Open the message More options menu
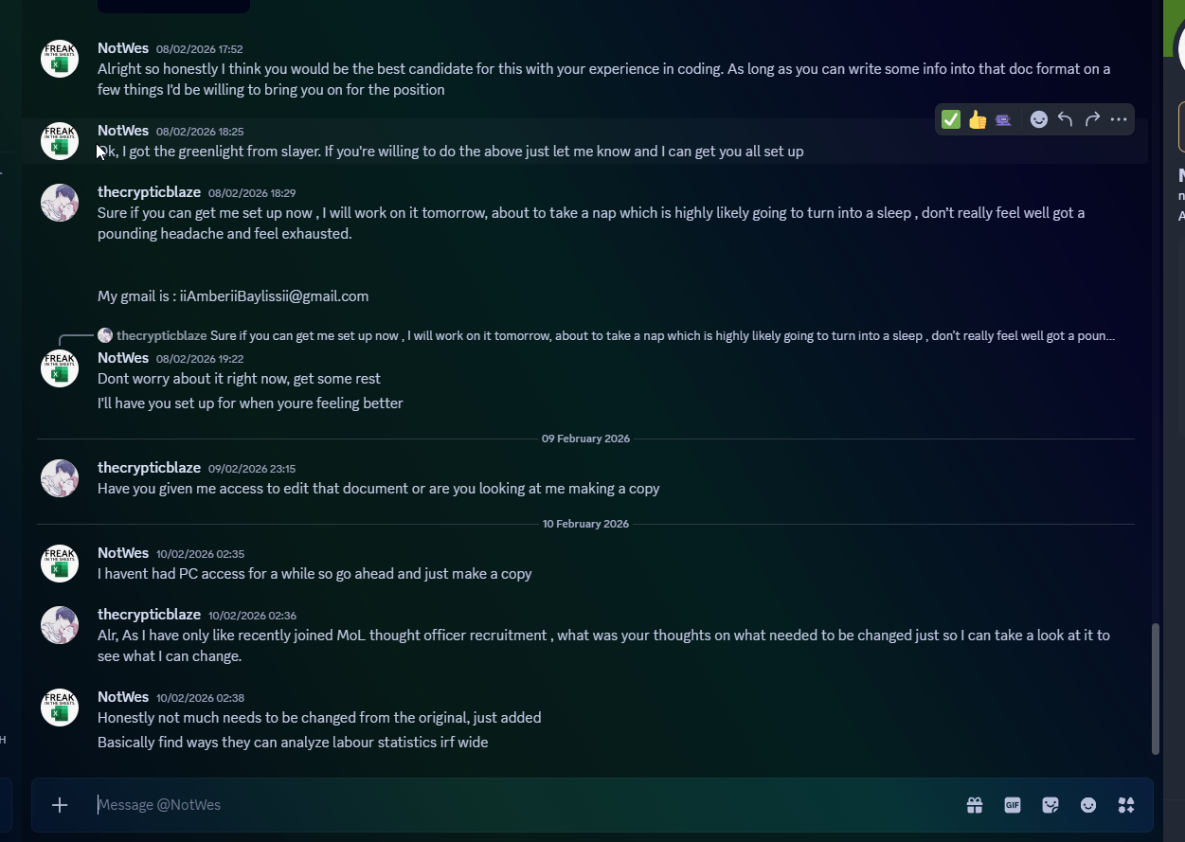The width and height of the screenshot is (1185, 842). click(1119, 119)
